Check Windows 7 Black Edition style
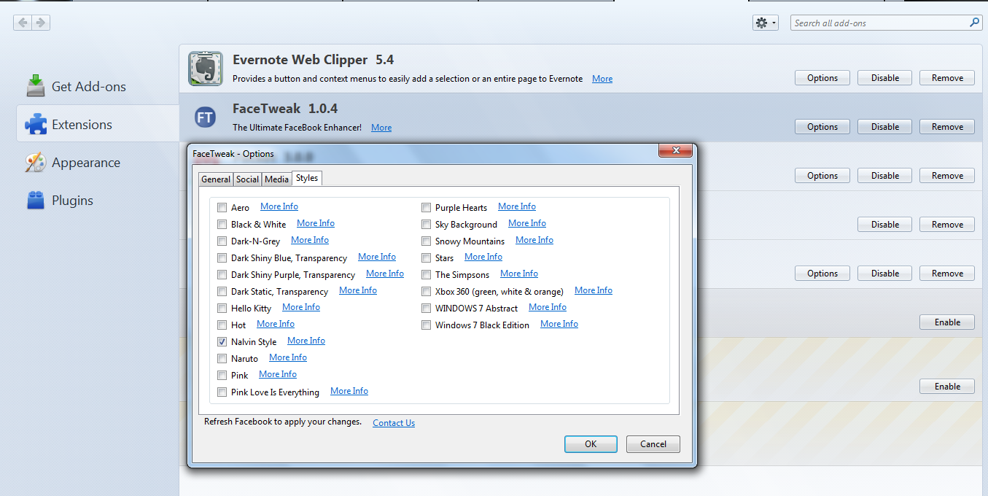The height and width of the screenshot is (496, 988). tap(426, 325)
